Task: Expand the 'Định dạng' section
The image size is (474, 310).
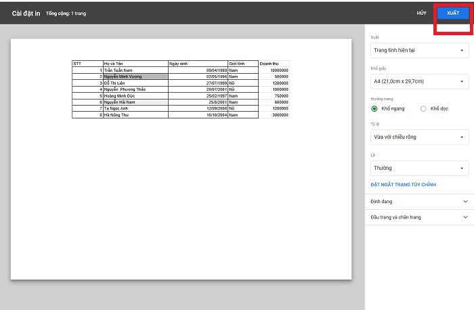Action: point(419,202)
